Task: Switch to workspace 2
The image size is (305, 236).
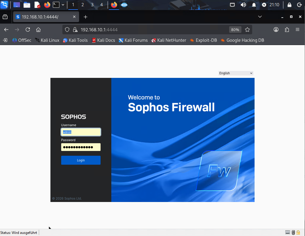Action: 83,5
